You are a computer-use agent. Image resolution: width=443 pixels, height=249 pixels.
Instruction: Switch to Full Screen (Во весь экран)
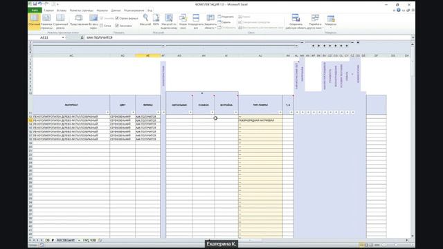[93, 21]
